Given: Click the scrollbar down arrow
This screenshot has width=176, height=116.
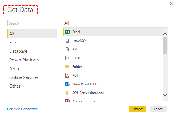Looking at the screenshot, I should click(165, 95).
